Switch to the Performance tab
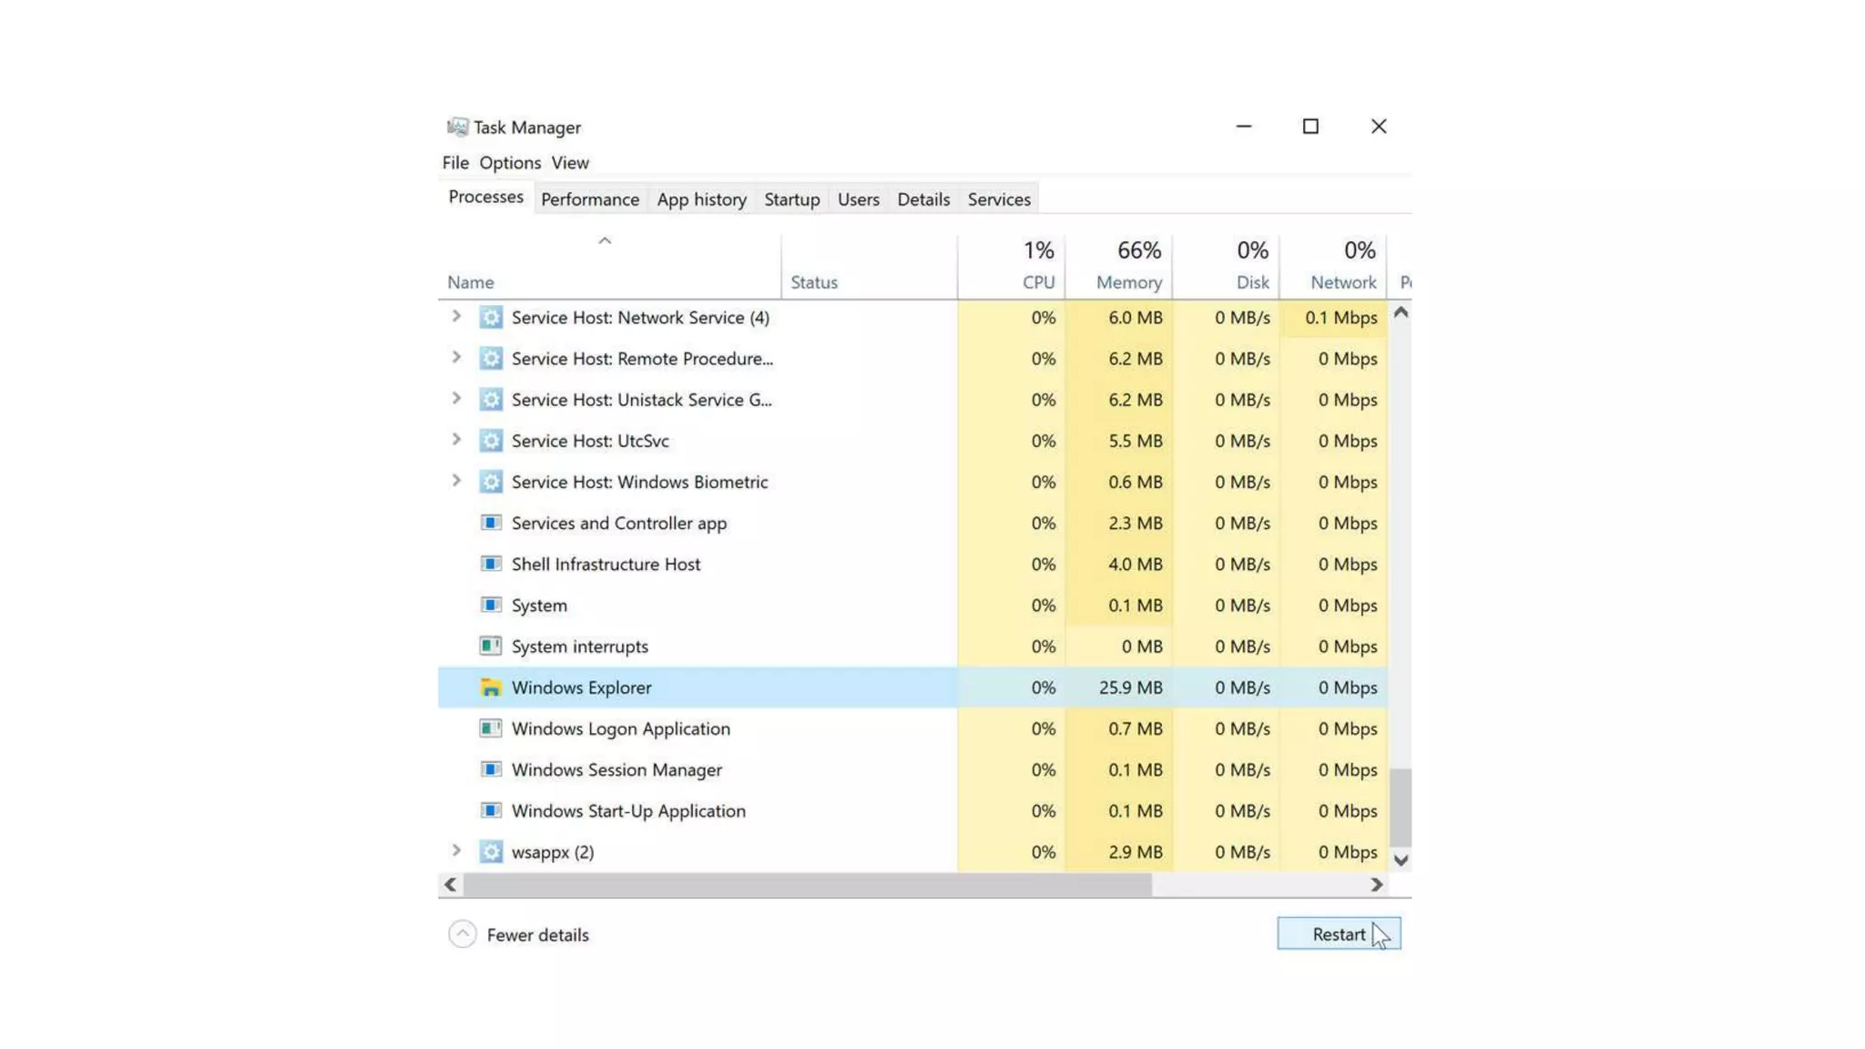The height and width of the screenshot is (1049, 1865). pos(590,199)
